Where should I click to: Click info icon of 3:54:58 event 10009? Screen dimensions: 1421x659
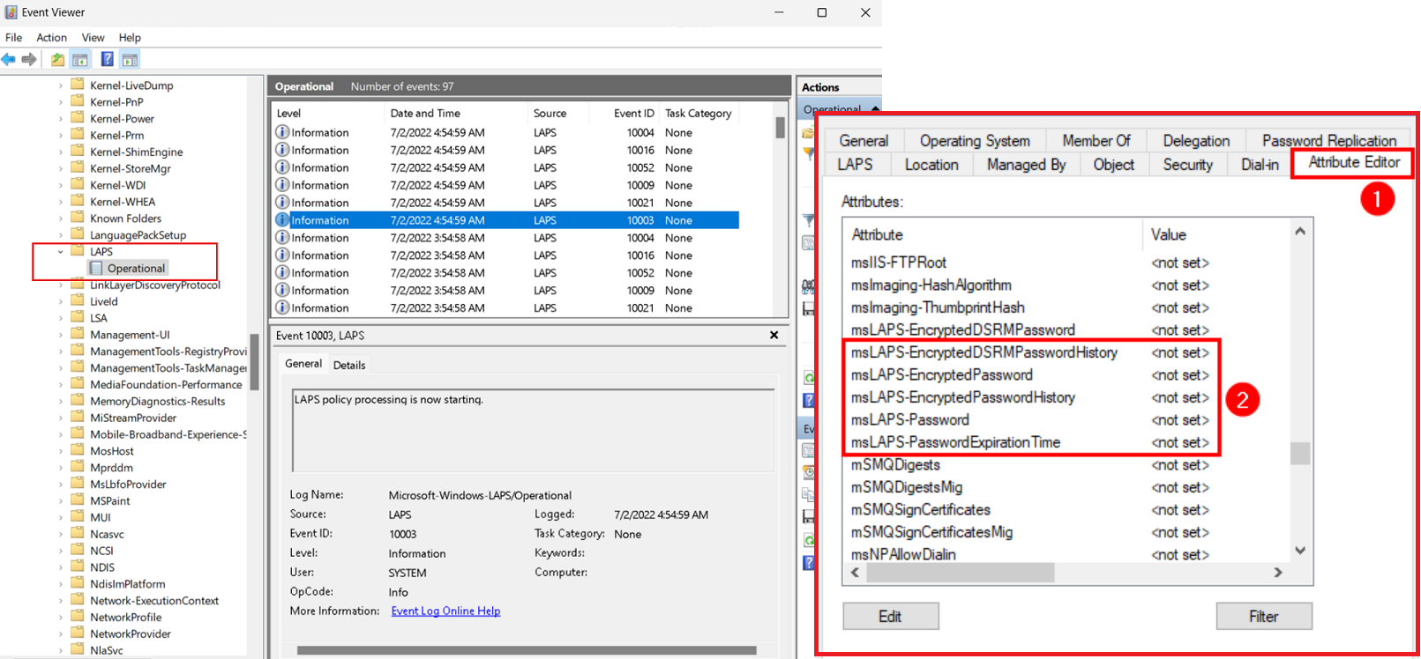click(x=282, y=290)
